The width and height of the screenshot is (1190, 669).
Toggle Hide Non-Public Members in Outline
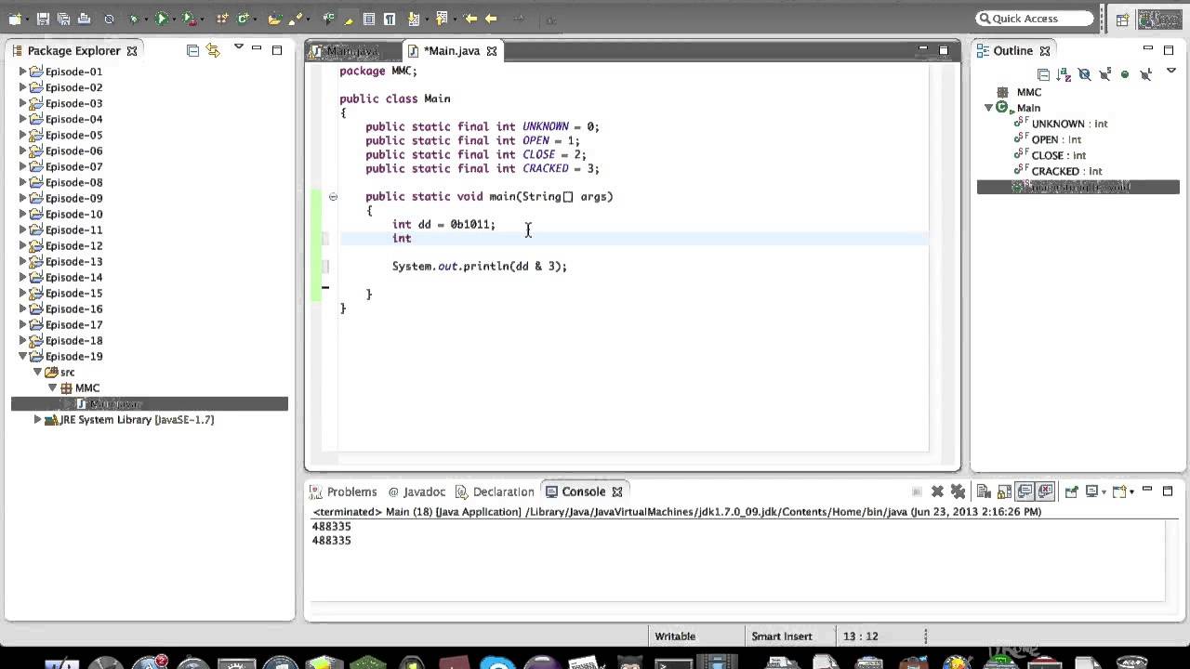1125,74
